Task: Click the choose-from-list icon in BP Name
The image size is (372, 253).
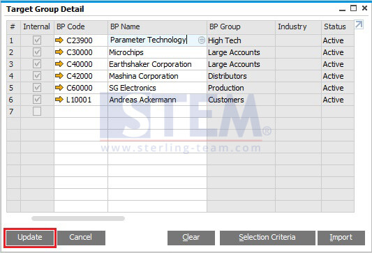Action: pos(202,40)
